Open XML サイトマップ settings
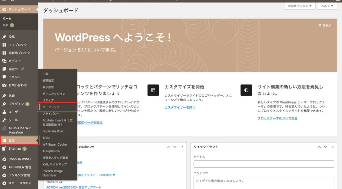This screenshot has height=189, width=342. (54, 164)
